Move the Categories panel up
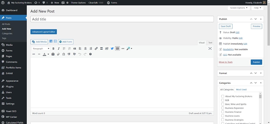The height and width of the screenshot is (124, 270). (x=251, y=83)
